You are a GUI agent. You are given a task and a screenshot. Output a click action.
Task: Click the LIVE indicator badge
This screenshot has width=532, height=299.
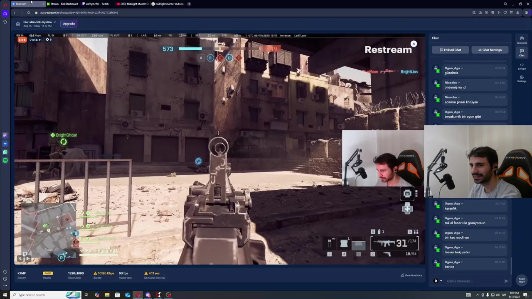[22, 40]
